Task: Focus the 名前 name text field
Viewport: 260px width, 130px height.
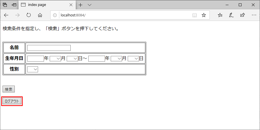Action: pos(49,48)
